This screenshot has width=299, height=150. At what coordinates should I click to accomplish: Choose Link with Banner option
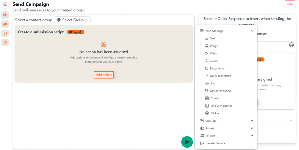point(221,106)
